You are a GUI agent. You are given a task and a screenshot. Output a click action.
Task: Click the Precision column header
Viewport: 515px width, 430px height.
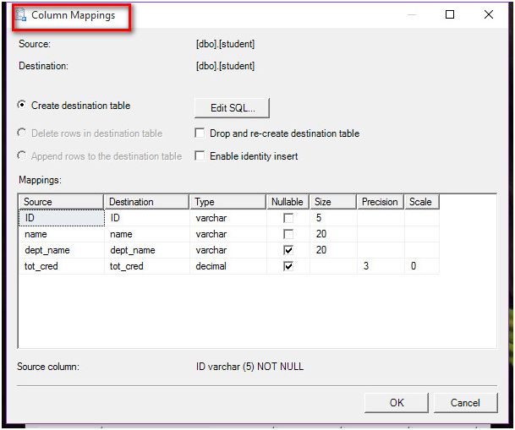381,202
